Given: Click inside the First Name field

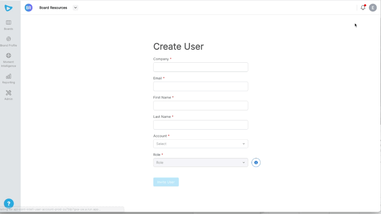Looking at the screenshot, I should pos(200,105).
